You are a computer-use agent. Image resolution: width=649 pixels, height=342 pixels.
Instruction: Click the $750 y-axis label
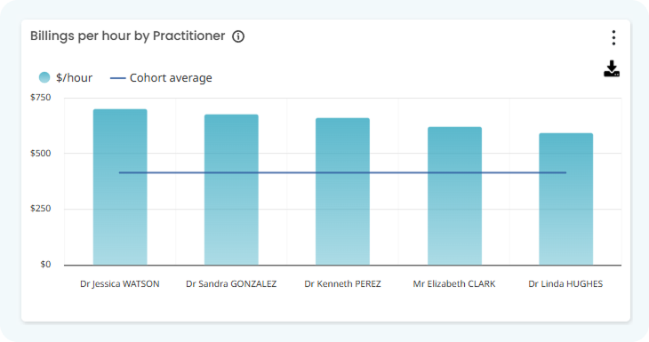click(x=41, y=98)
